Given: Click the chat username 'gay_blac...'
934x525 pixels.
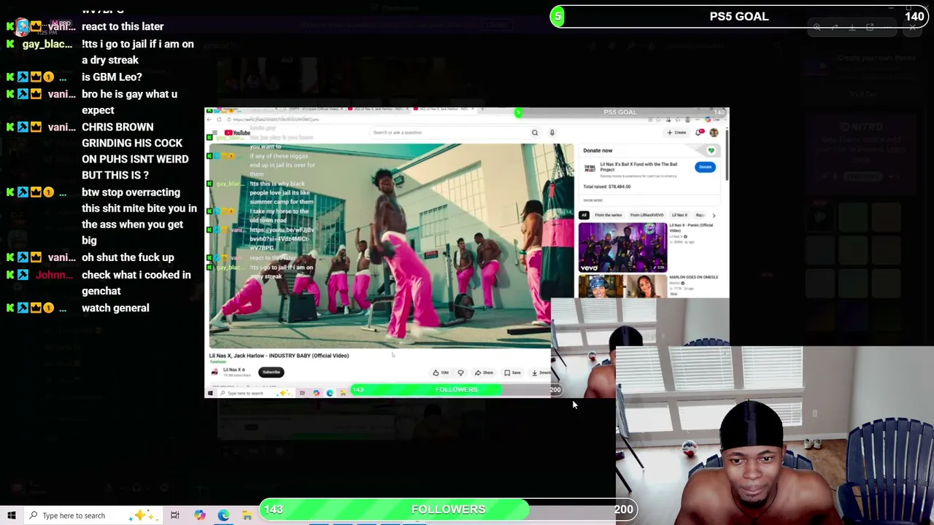Looking at the screenshot, I should [47, 44].
